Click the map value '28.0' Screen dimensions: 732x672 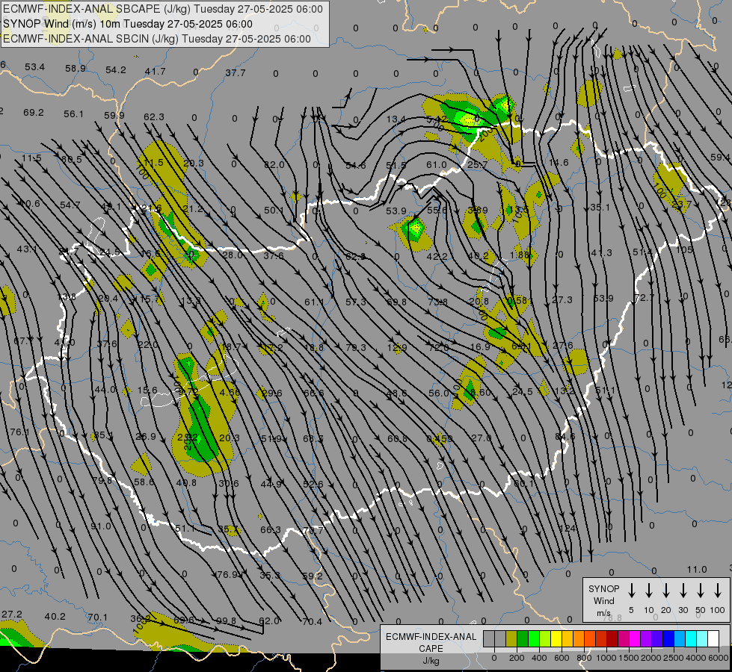point(233,255)
